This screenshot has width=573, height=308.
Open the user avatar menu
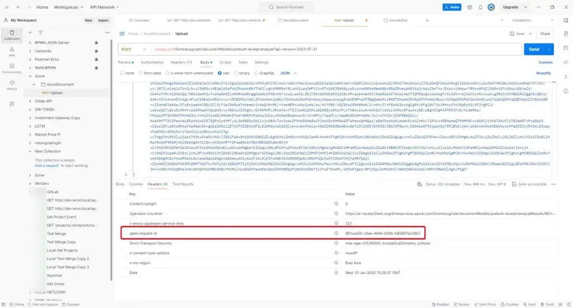tap(491, 7)
